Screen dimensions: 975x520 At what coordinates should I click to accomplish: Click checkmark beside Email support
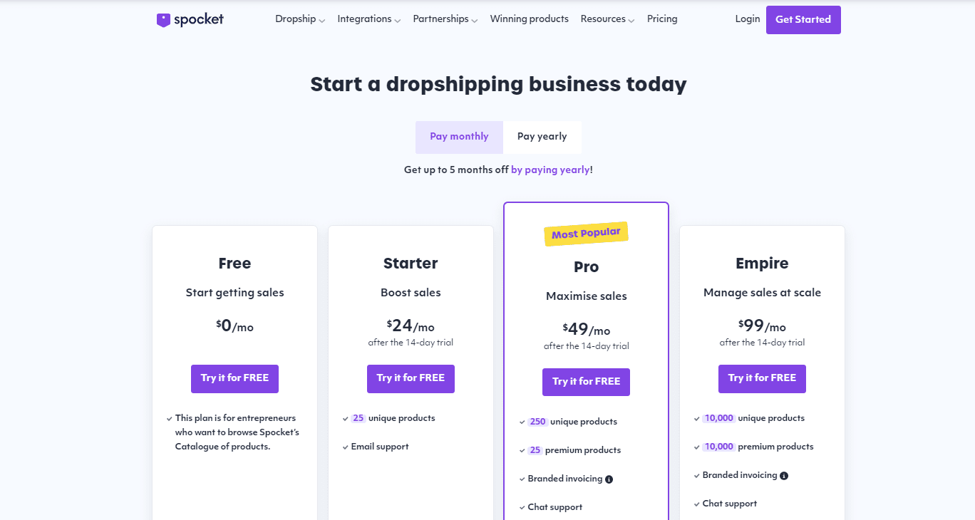[346, 447]
